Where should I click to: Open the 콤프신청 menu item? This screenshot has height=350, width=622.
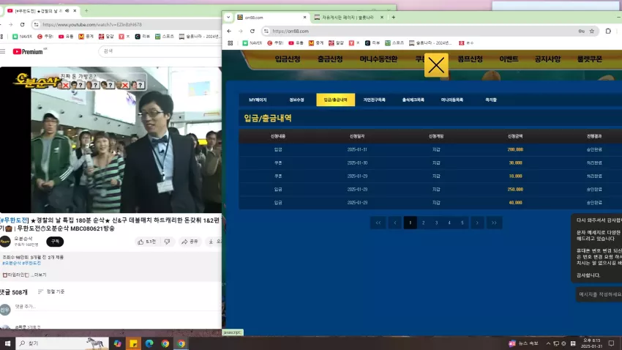[x=470, y=59]
